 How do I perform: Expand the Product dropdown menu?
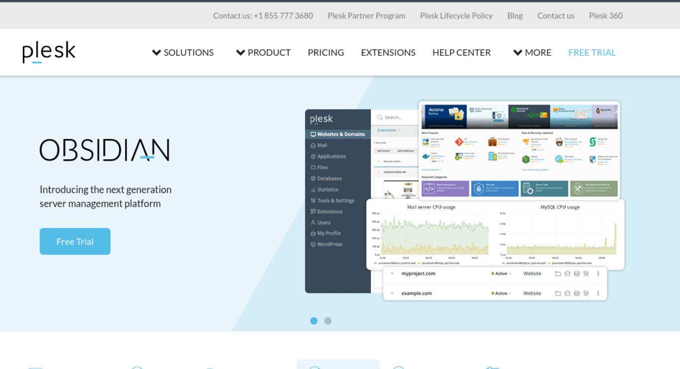click(x=263, y=52)
